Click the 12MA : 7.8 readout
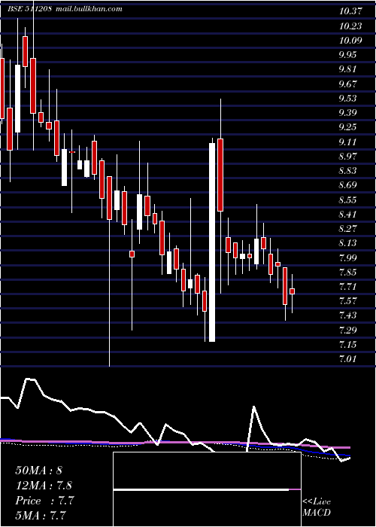376x527 pixels. pos(44,486)
